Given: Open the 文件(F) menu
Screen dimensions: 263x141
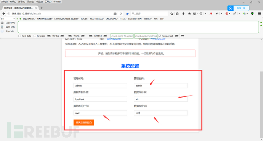Looking at the screenshot, I should click(4, 2).
